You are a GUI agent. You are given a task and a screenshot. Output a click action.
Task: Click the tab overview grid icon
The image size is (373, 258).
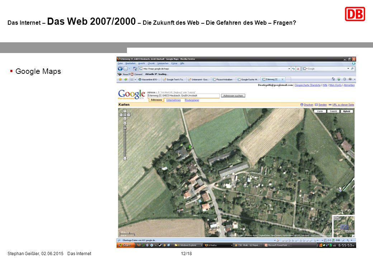pyautogui.click(x=132, y=79)
